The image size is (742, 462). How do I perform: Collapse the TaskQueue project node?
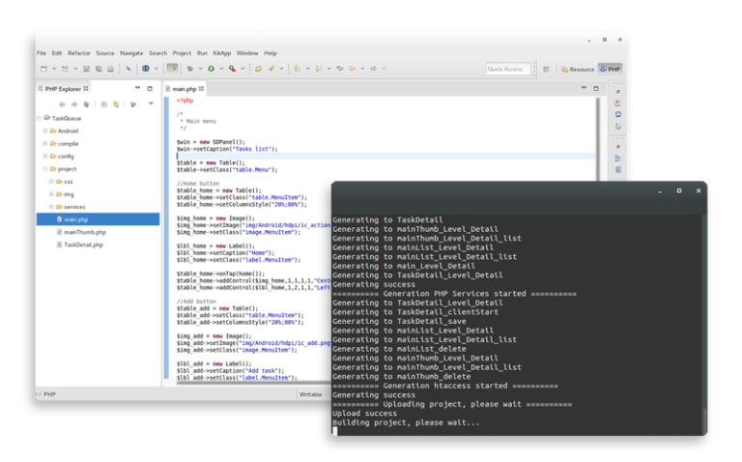tap(40, 118)
